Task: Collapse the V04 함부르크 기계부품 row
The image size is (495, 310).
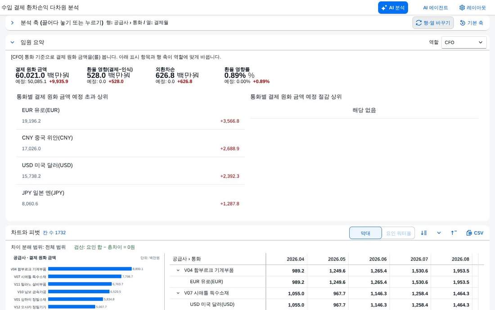Action: [178, 270]
